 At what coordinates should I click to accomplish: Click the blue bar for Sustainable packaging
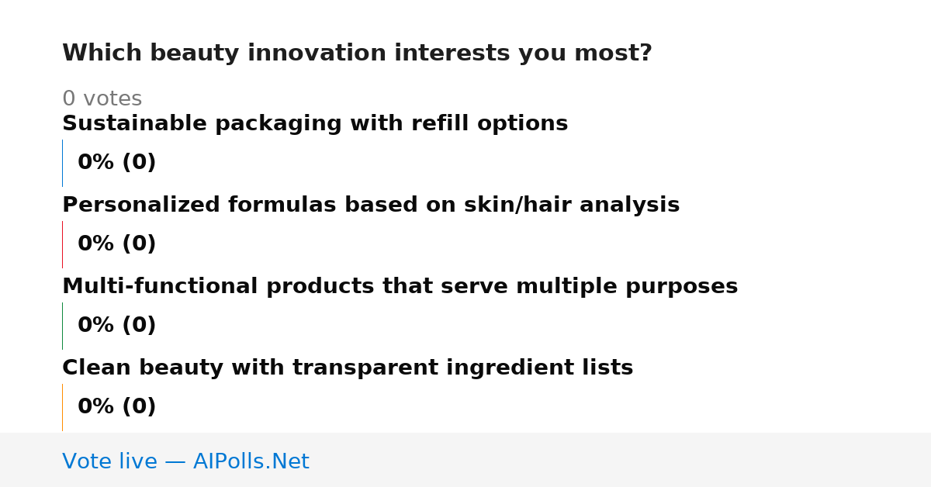click(62, 163)
